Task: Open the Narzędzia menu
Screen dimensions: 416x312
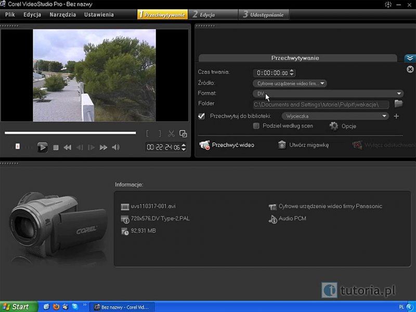Action: click(x=62, y=15)
